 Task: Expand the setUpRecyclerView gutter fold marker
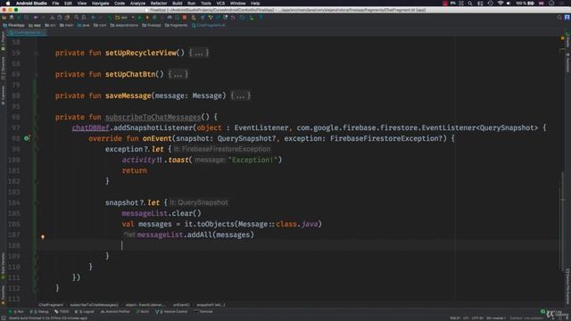click(36, 53)
